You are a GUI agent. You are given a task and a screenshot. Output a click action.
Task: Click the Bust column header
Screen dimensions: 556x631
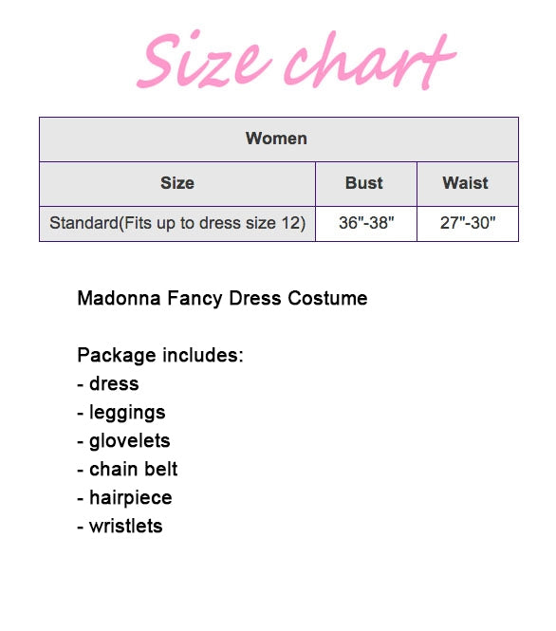[365, 184]
